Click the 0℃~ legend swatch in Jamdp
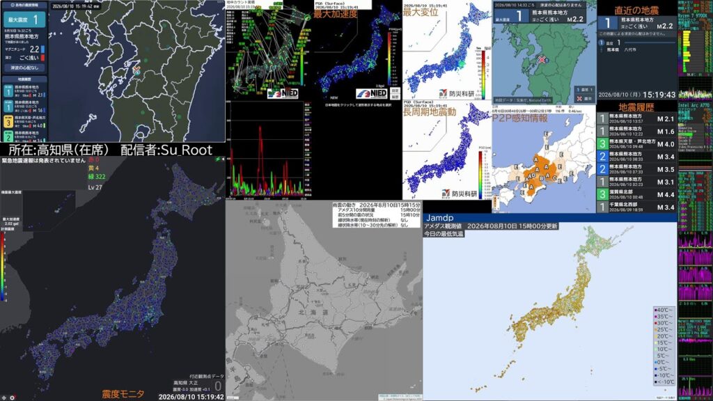Viewport: 713px width, 401px height. pyautogui.click(x=655, y=362)
